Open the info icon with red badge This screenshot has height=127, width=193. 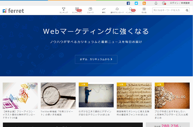coord(164,3)
